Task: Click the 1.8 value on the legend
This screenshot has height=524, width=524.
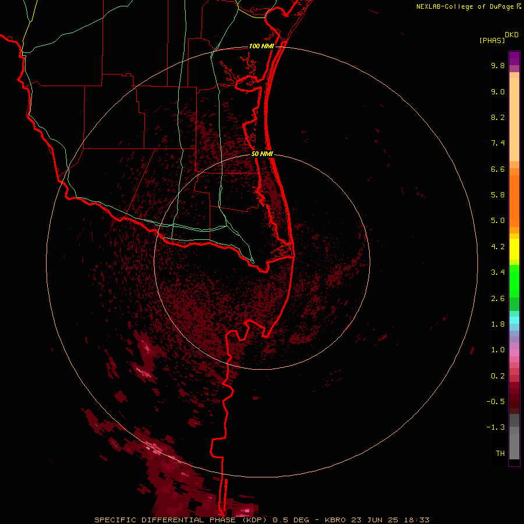Action: tap(498, 324)
